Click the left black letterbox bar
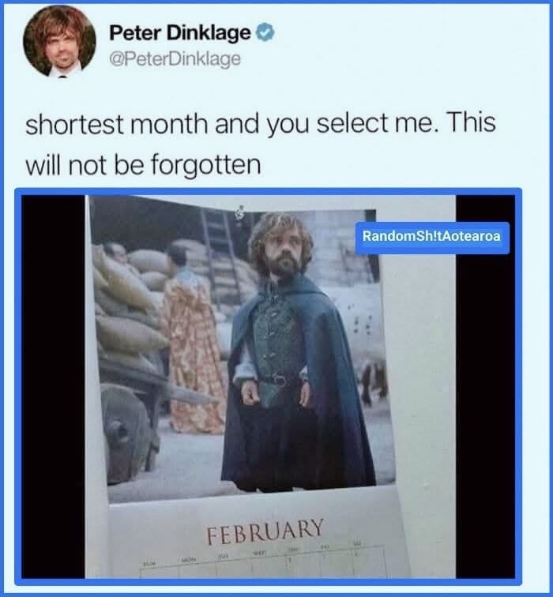The width and height of the screenshot is (553, 597). click(53, 386)
